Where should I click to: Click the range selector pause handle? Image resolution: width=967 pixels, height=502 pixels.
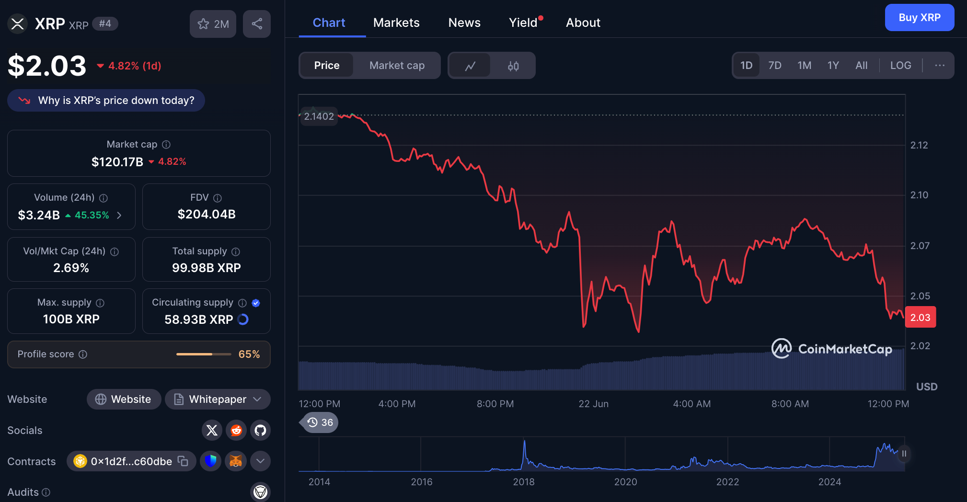[x=904, y=454]
